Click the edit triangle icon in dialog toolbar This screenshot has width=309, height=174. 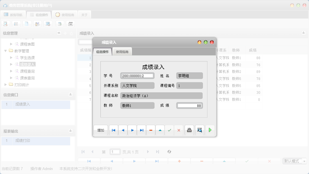pyautogui.click(x=160, y=130)
